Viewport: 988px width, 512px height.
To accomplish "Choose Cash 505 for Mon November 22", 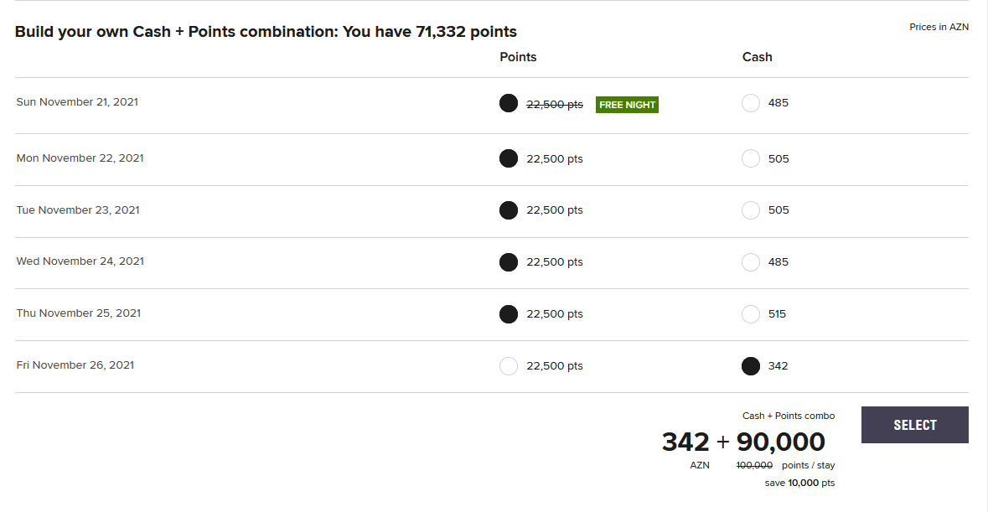I will coord(751,158).
